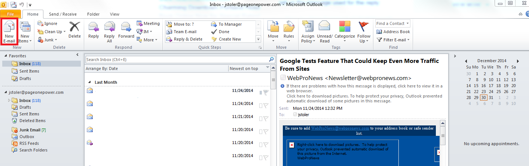Switch to the View tab
Viewport: 529px width, 166px height.
tap(114, 14)
